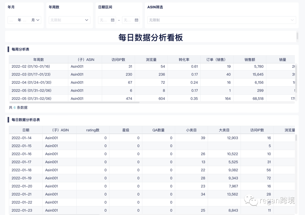
Task: Open the 年月 month picker dropdown
Action: click(x=24, y=20)
